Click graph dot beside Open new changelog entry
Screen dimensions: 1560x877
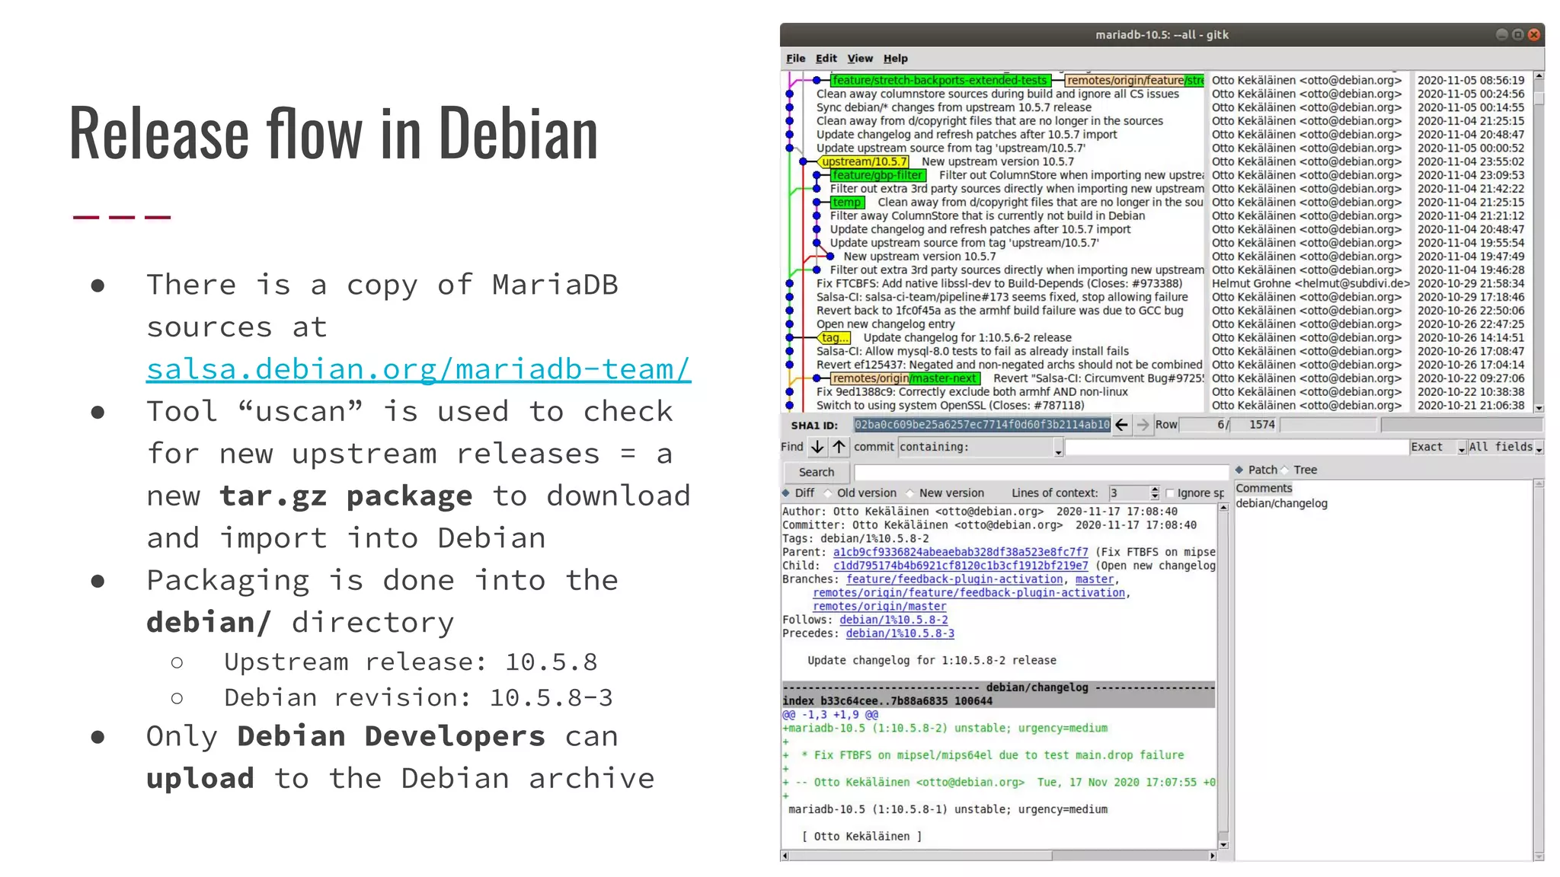click(x=790, y=324)
